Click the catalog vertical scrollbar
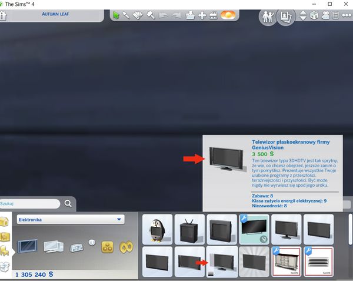 (351, 229)
